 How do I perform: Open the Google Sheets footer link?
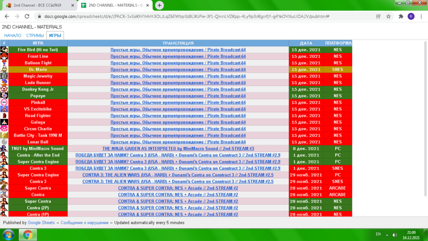(x=41, y=223)
